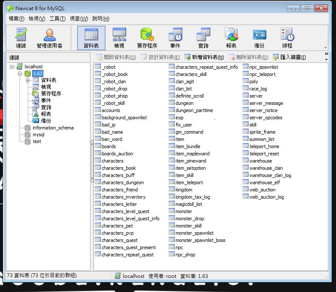This screenshot has width=336, height=292.
Task: Open the 檔案 menu
Action: pyautogui.click(x=17, y=19)
